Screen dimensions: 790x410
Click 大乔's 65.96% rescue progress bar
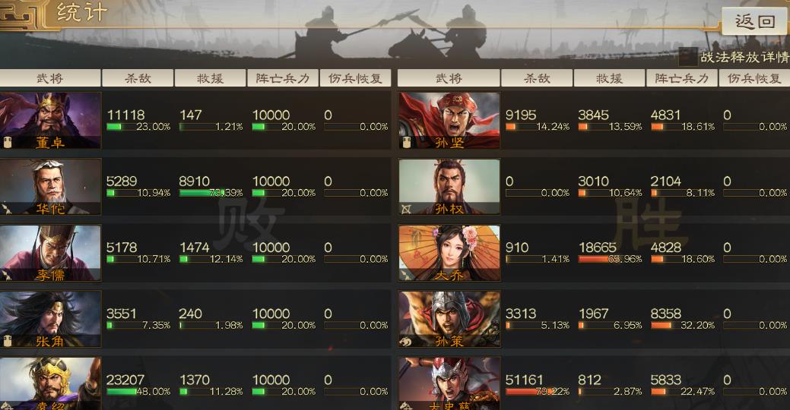609,259
